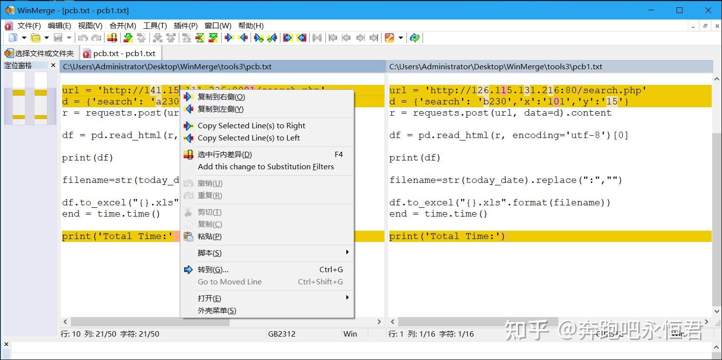Open the 帮助(H) menu

pyautogui.click(x=251, y=25)
